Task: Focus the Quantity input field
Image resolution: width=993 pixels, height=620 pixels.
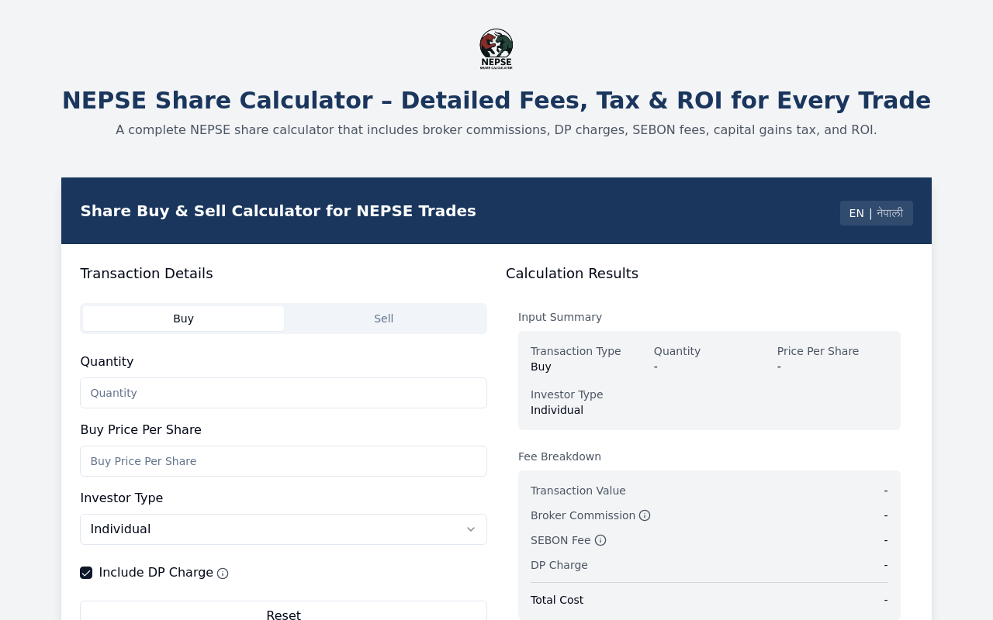Action: 283,393
